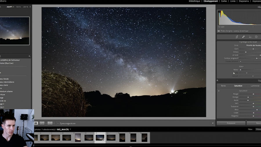Open the dropdown arrow next to before/after view
261x147 pixels.
click(54, 123)
